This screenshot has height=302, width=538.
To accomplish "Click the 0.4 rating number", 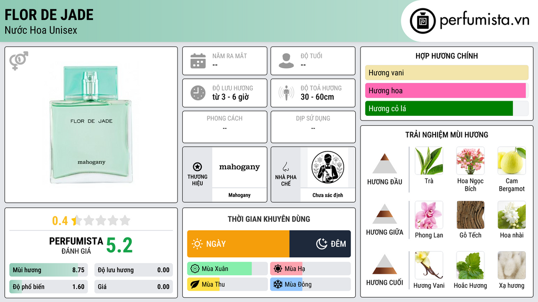I will [x=60, y=221].
